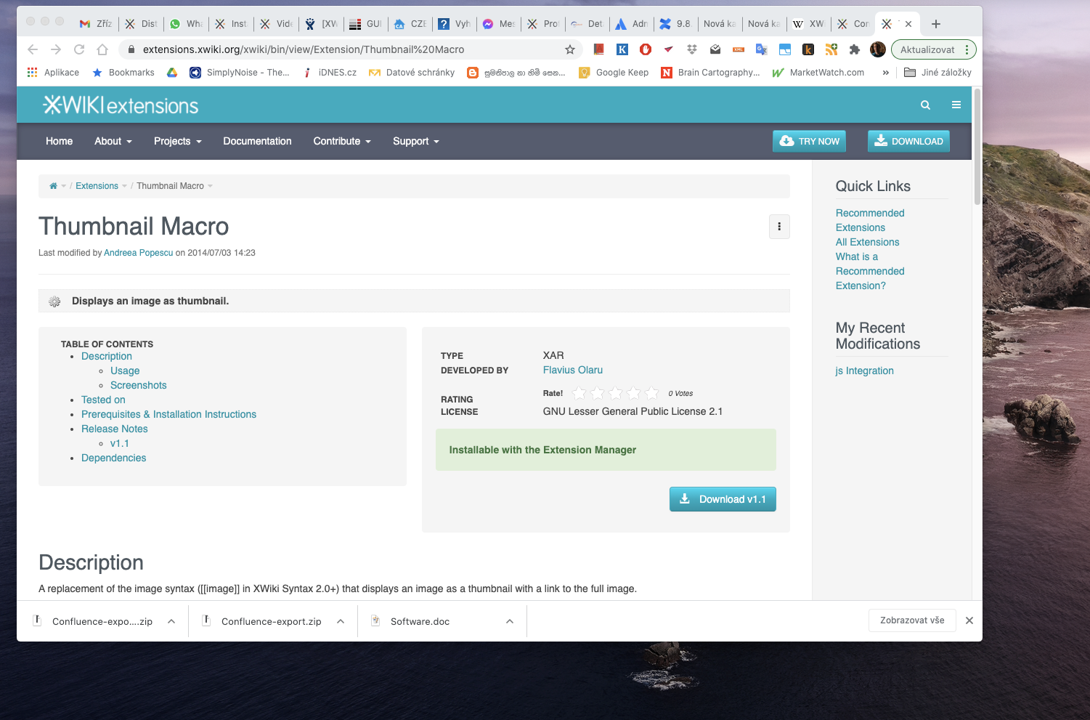The image size is (1090, 720).
Task: Expand the Projects menu
Action: (x=178, y=141)
